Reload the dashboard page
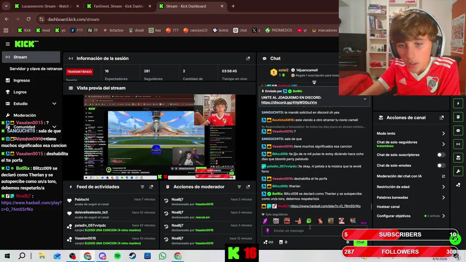Viewport: 466px width, 262px height. [x=28, y=19]
